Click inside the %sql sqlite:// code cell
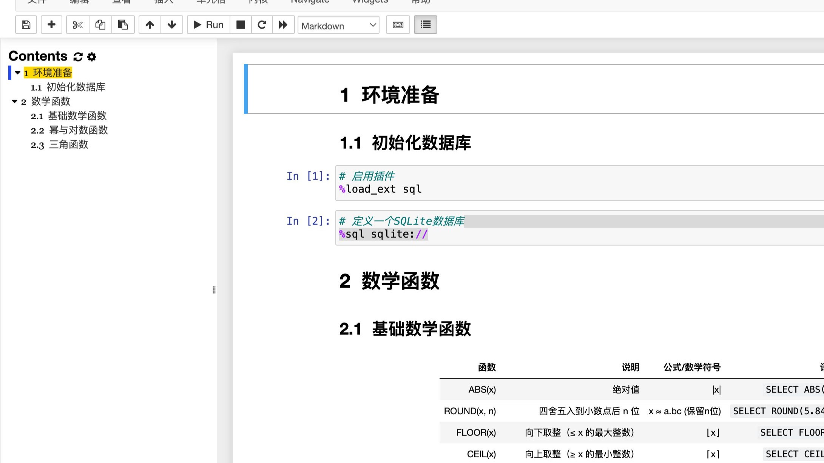Image resolution: width=824 pixels, height=463 pixels. tap(580, 228)
